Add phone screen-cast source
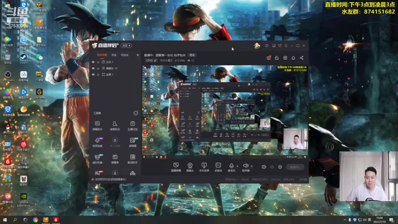The width and height of the screenshot is (398, 224). (204, 167)
